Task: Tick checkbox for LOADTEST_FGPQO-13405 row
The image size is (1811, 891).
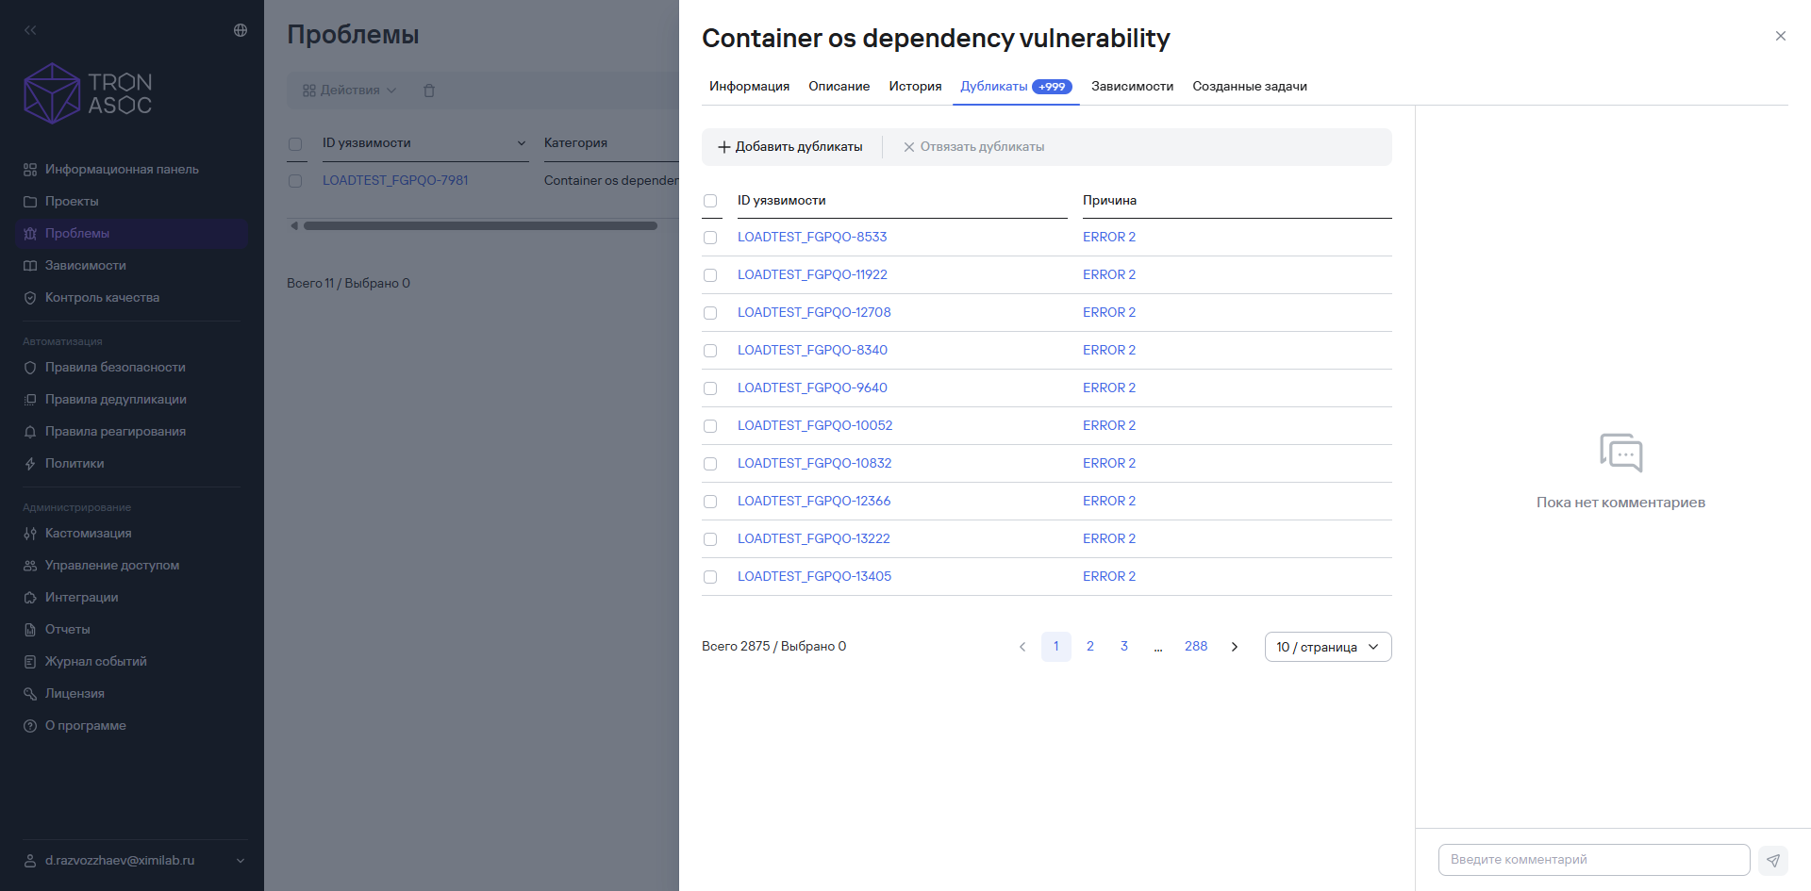Action: pyautogui.click(x=710, y=577)
